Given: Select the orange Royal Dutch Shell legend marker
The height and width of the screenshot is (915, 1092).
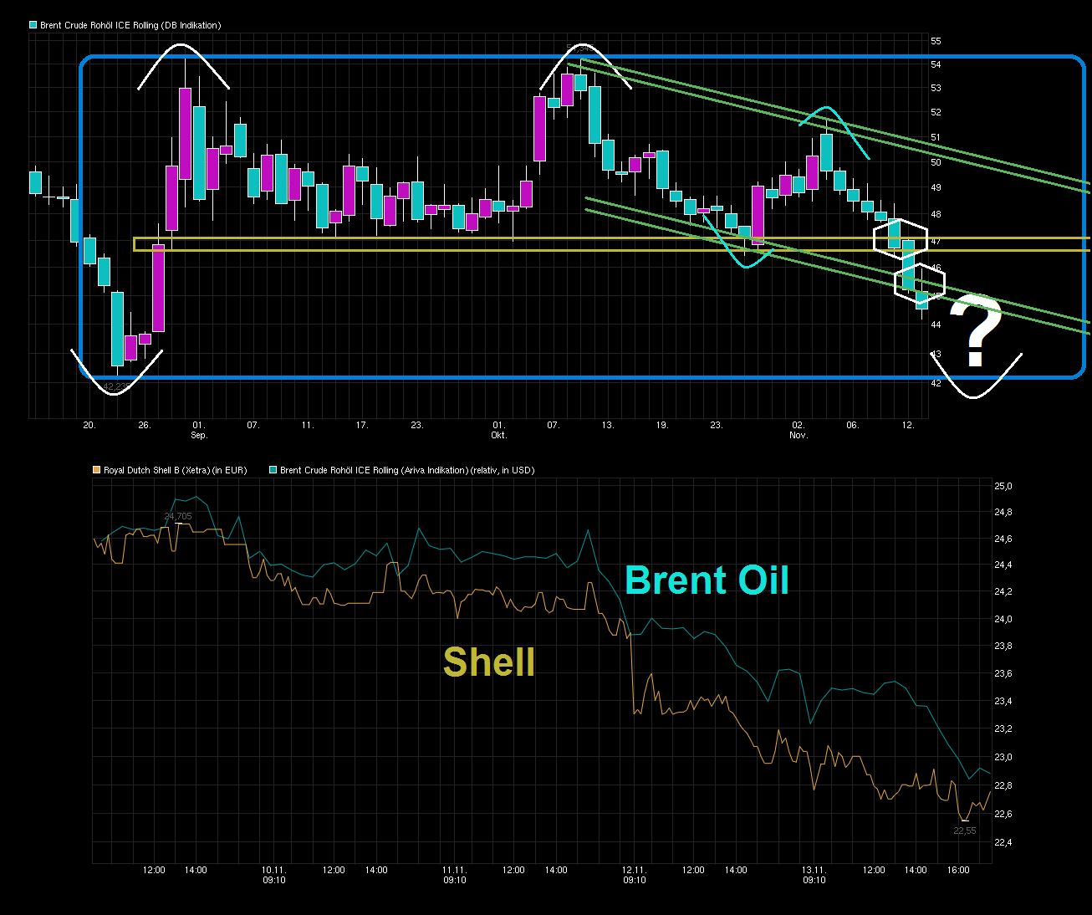Looking at the screenshot, I should coord(94,470).
